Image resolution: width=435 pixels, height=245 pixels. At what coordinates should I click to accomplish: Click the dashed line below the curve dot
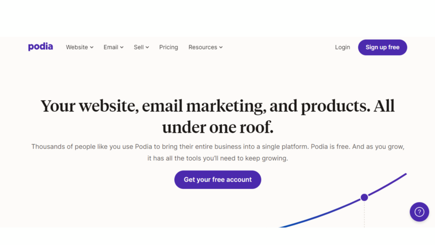(x=364, y=215)
